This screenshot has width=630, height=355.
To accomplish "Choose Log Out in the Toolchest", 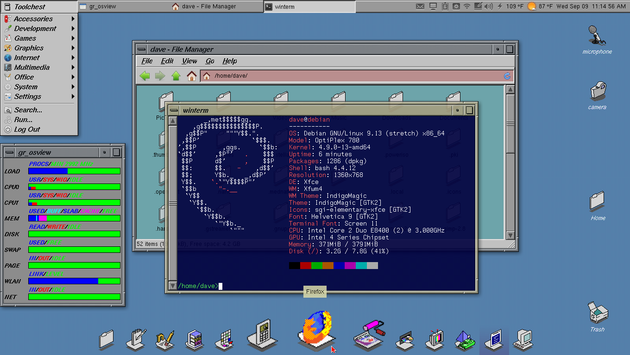I will [x=39, y=129].
